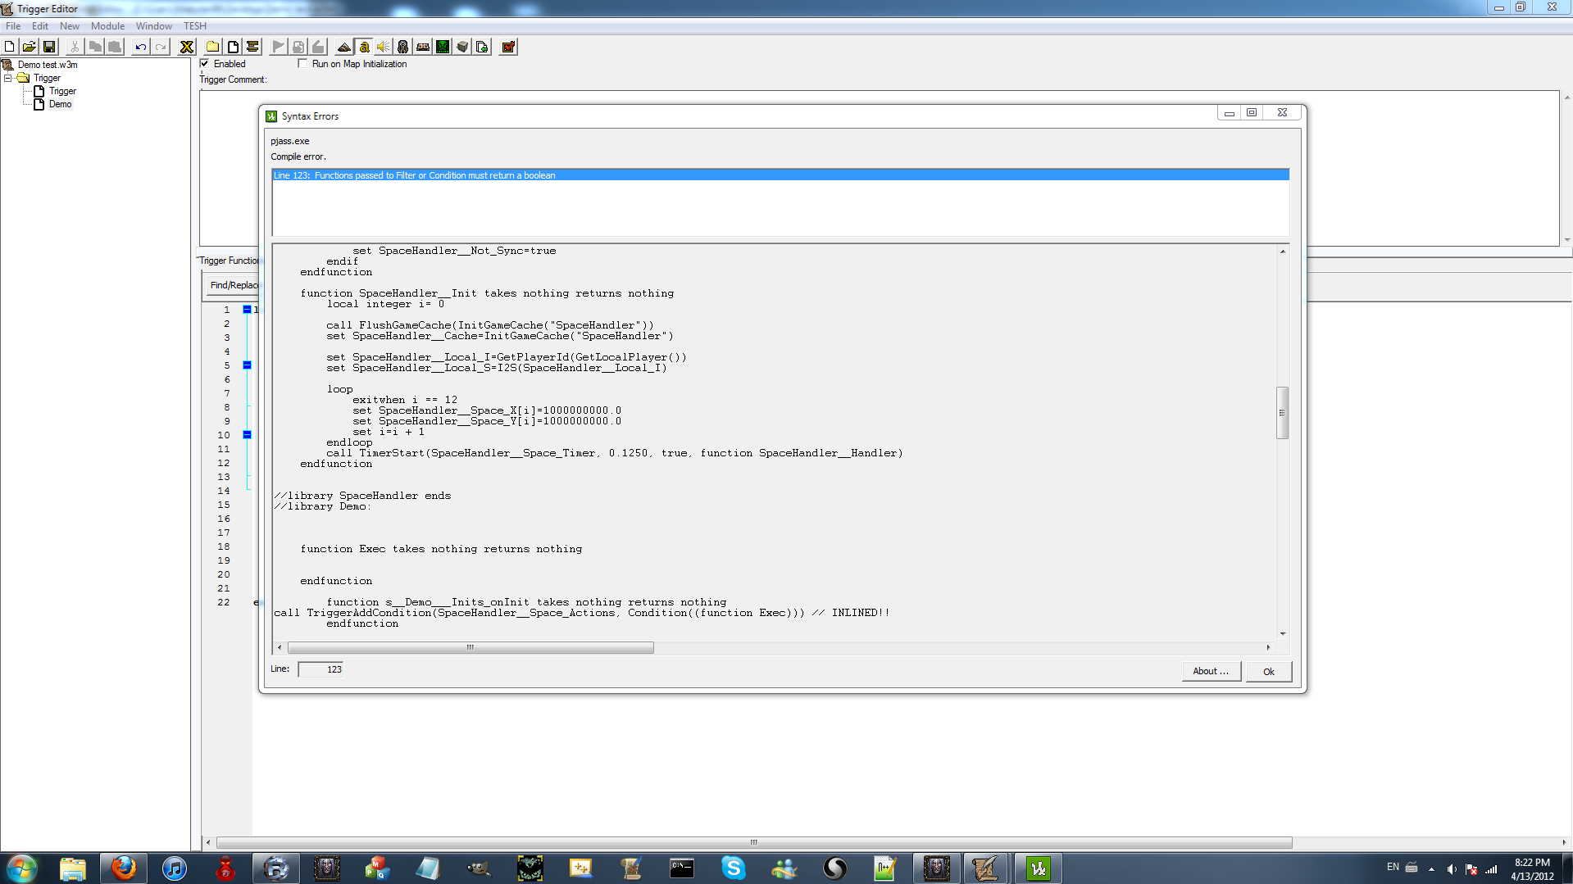Viewport: 1573px width, 884px height.
Task: Click scroll-down arrow of code view
Action: [x=1282, y=633]
